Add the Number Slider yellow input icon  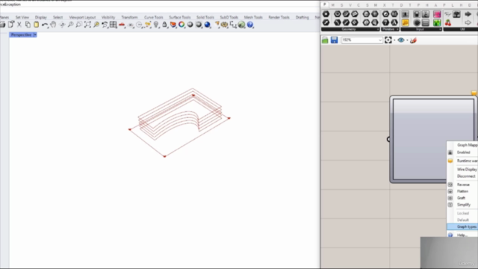coord(405,22)
